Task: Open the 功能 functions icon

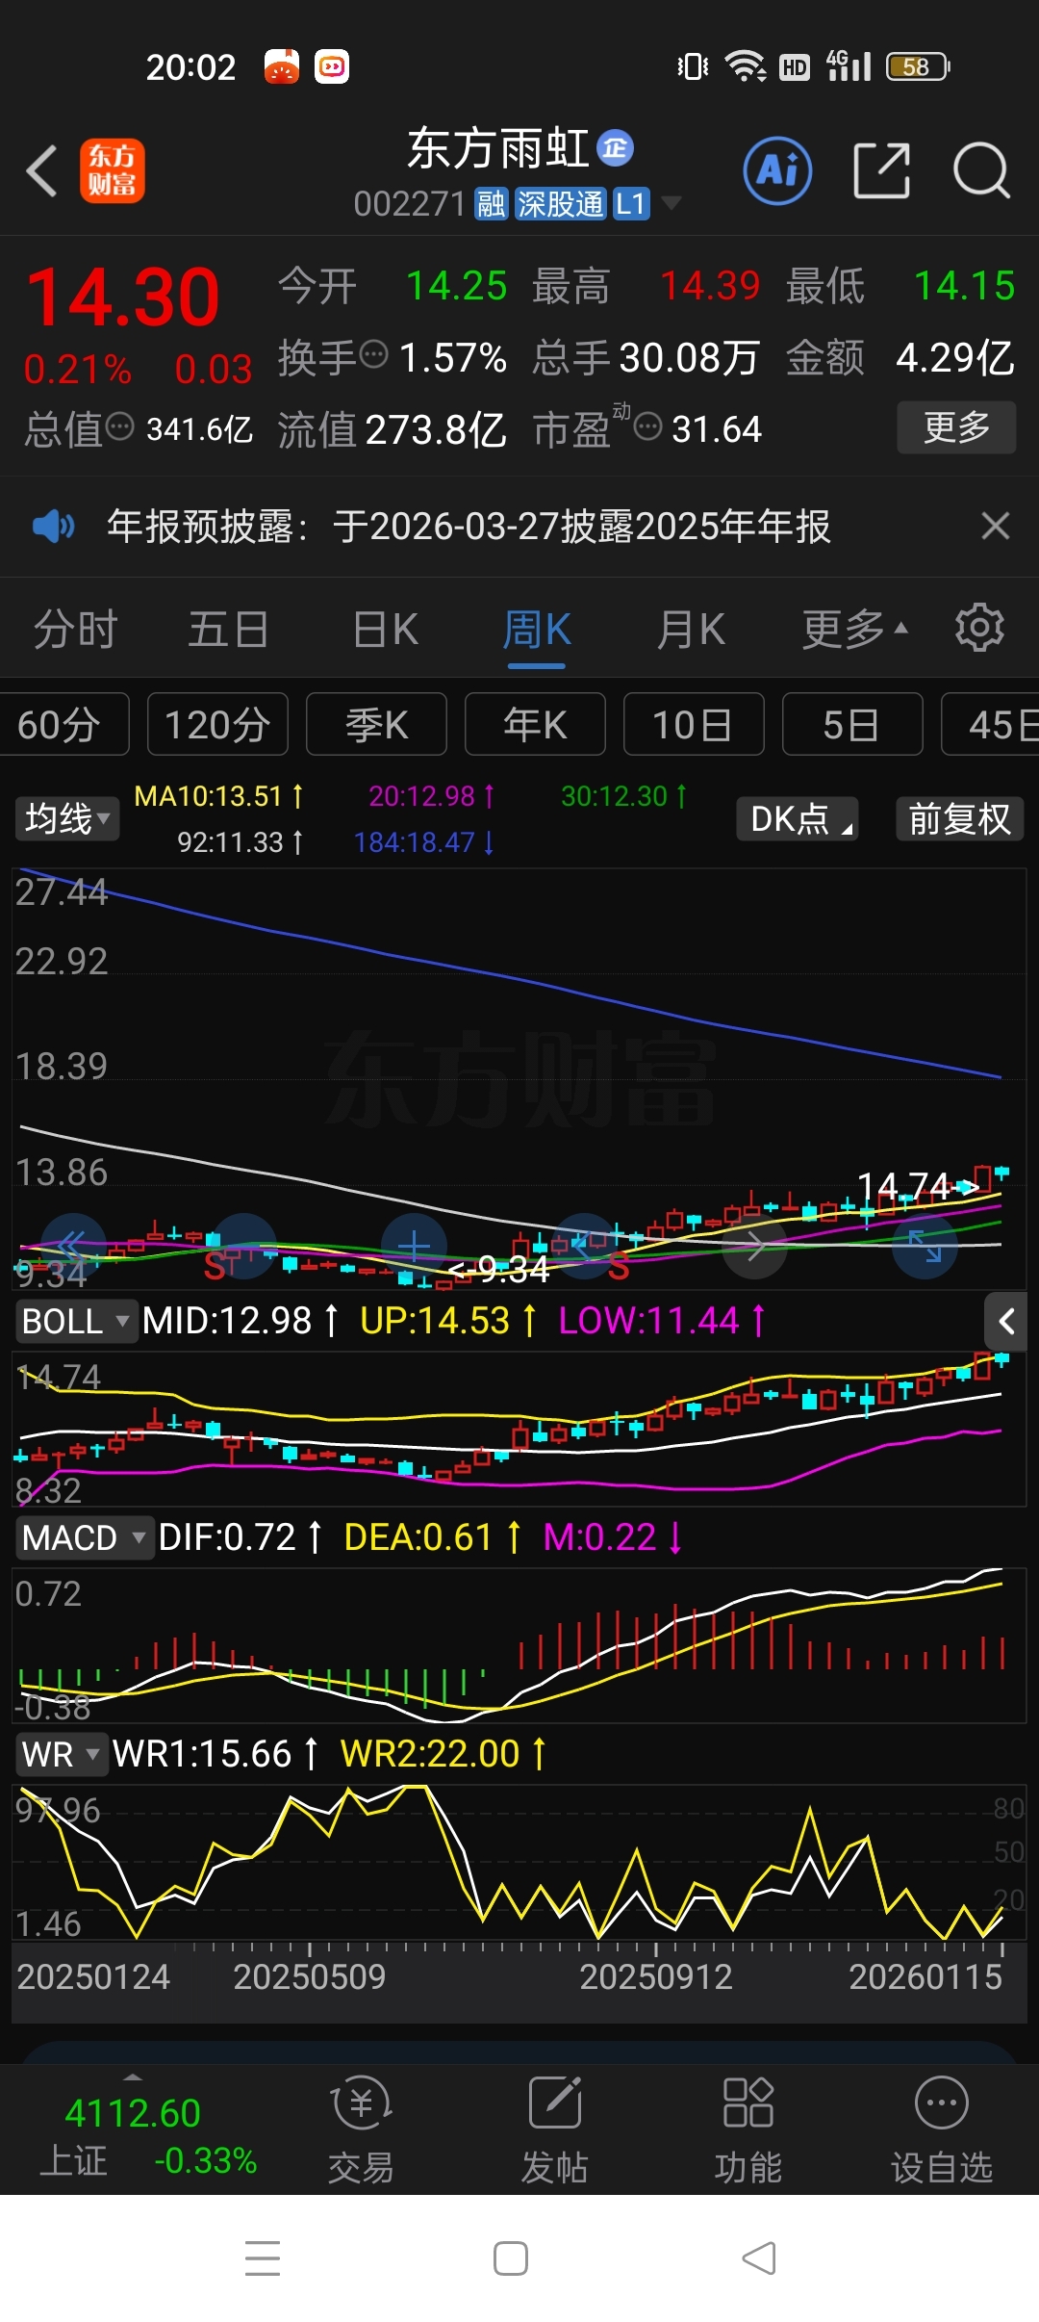Action: coord(748,2128)
